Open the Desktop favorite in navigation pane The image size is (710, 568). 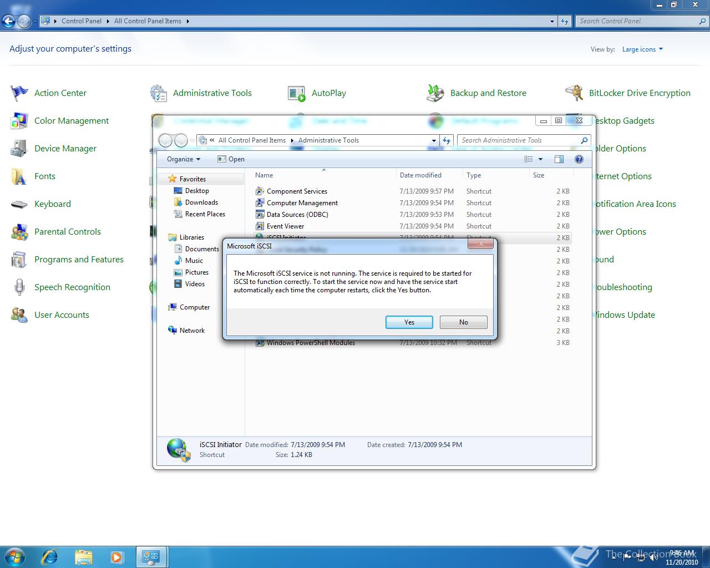(x=197, y=191)
